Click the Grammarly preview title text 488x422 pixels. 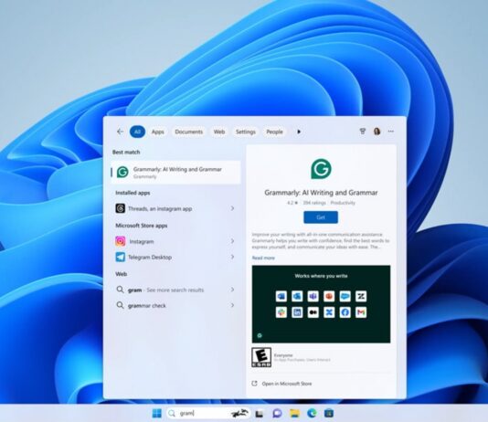(321, 193)
